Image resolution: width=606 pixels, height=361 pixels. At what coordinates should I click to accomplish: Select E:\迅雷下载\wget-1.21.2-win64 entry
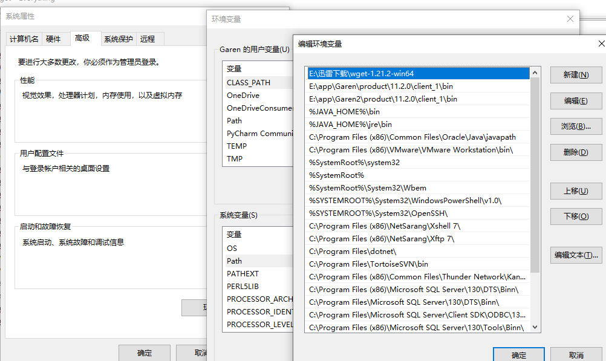point(418,73)
